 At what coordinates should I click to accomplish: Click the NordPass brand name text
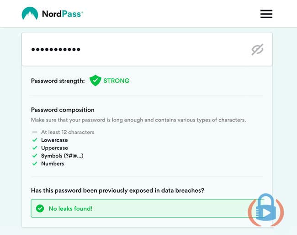[63, 14]
